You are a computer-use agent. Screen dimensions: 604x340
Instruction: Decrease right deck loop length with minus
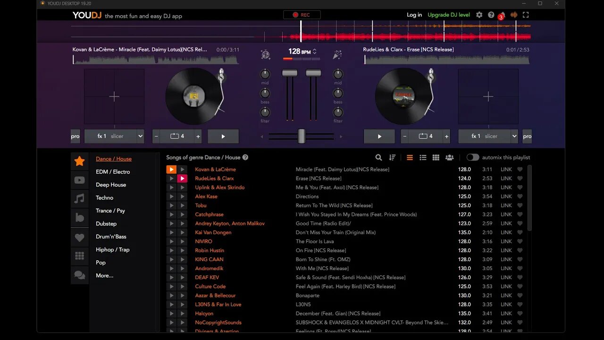(x=404, y=136)
